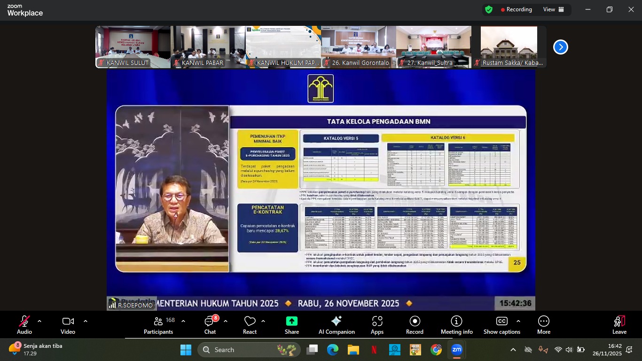This screenshot has height=361, width=642.
Task: Expand the video options arrow
Action: [x=86, y=321]
